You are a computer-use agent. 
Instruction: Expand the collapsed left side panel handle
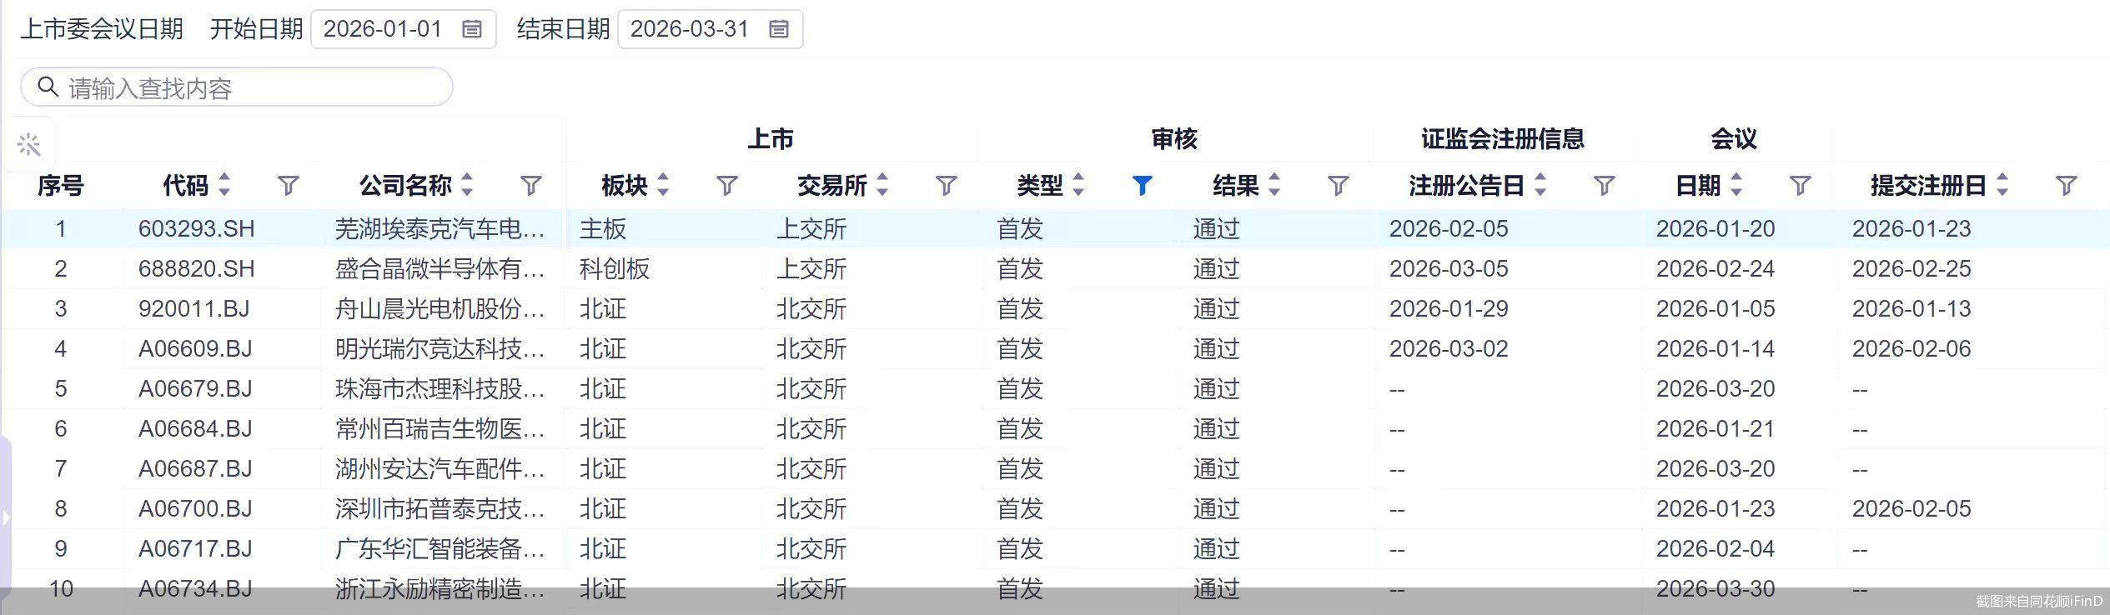pyautogui.click(x=6, y=517)
